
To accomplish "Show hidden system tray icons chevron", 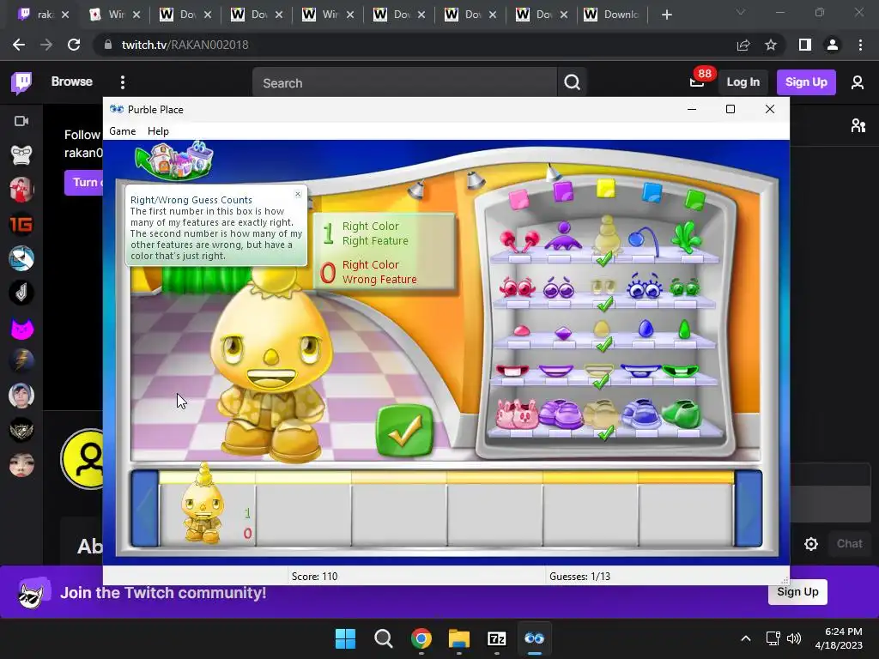I will coord(746,638).
